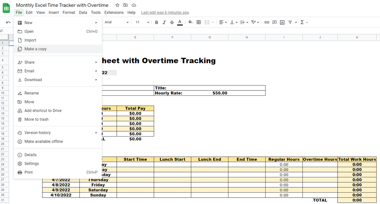This screenshot has height=204, width=380.
Task: Open the text color picker
Action: click(x=179, y=22)
